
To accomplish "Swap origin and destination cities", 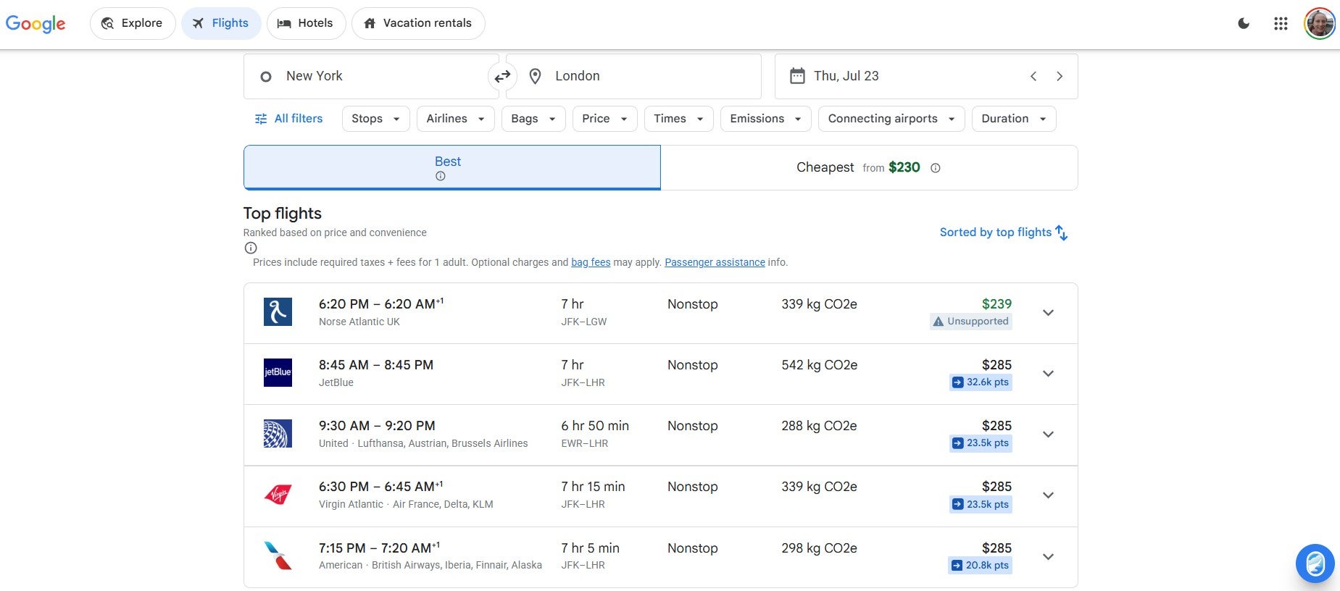I will pyautogui.click(x=502, y=76).
